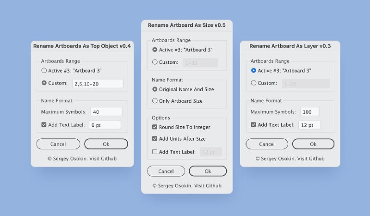Click the custom range field showing 2,5,10-20
Screen dimensions: 370x216
coord(98,84)
